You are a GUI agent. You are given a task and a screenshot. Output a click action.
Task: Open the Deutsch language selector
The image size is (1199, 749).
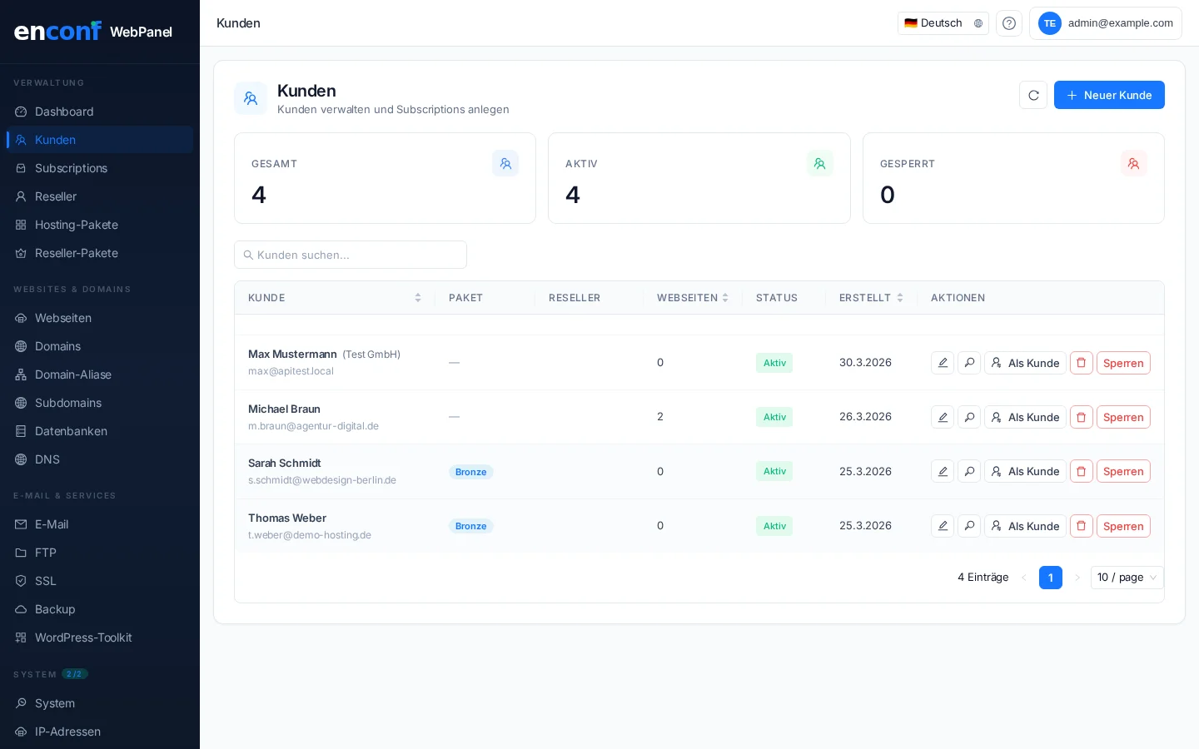[x=943, y=23]
